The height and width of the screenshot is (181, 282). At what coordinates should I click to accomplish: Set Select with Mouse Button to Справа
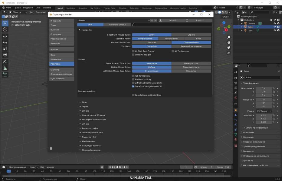click(191, 35)
